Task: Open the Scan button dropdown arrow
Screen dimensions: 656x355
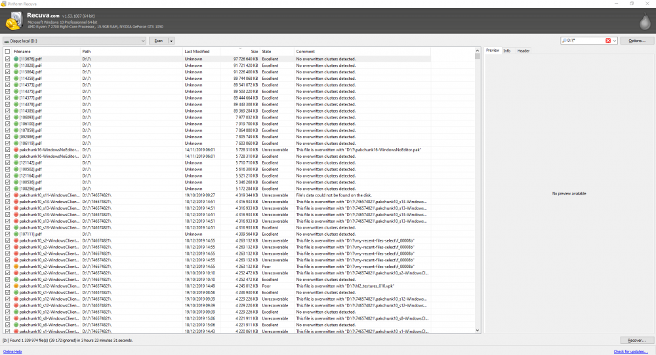Action: 171,41
